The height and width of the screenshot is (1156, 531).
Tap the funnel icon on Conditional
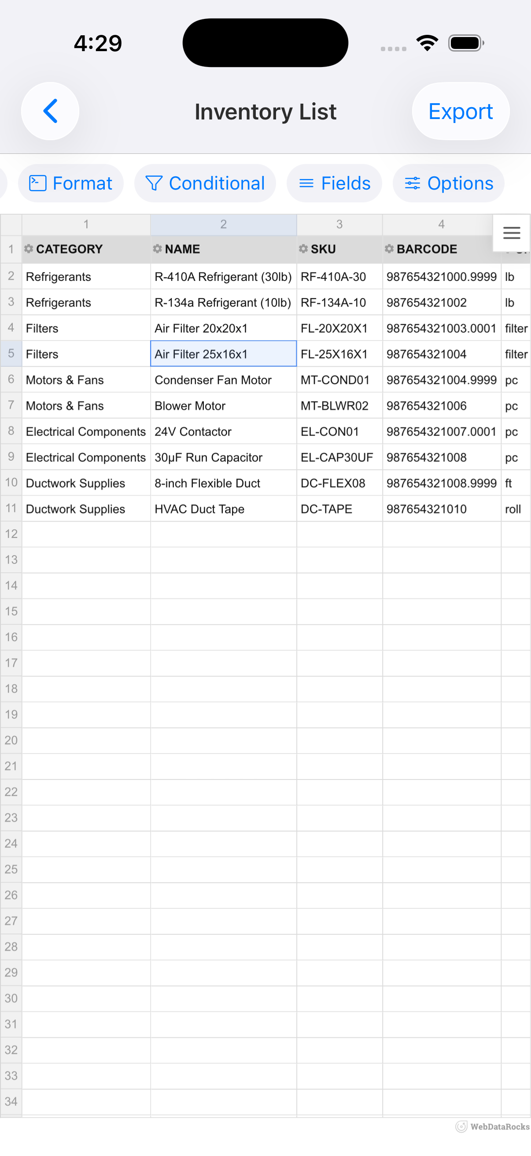click(154, 183)
